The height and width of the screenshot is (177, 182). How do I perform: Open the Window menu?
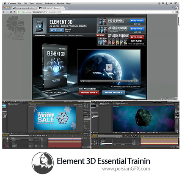tap(61, 3)
